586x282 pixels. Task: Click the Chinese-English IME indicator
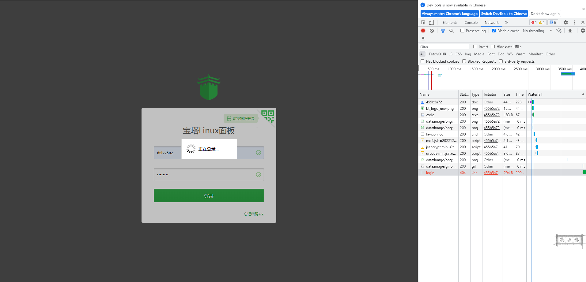569,240
